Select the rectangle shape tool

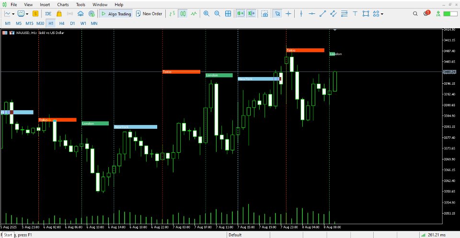[366, 13]
